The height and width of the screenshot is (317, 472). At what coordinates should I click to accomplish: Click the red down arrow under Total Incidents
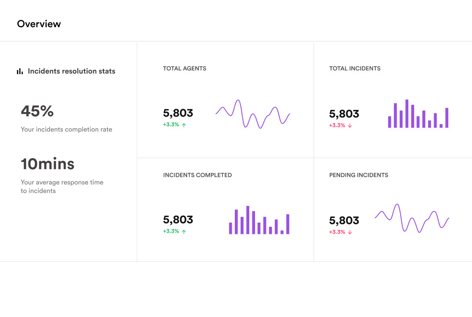[x=350, y=125]
